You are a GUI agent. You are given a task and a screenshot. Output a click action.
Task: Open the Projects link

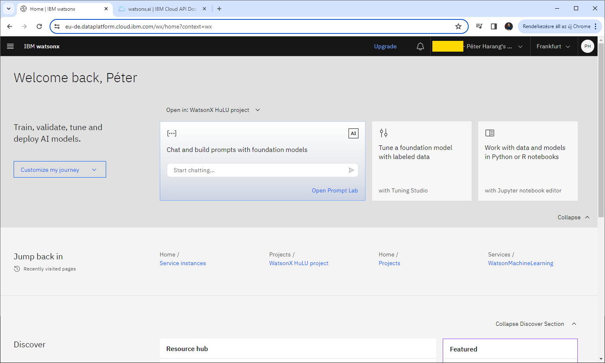[x=389, y=263]
